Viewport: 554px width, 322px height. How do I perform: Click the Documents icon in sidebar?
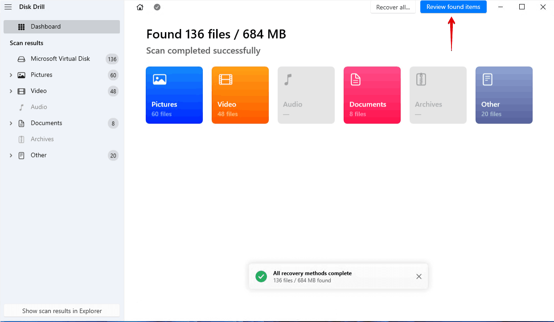pyautogui.click(x=21, y=123)
